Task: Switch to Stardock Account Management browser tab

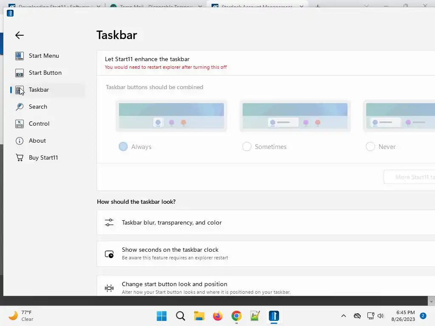Action: 257,5
